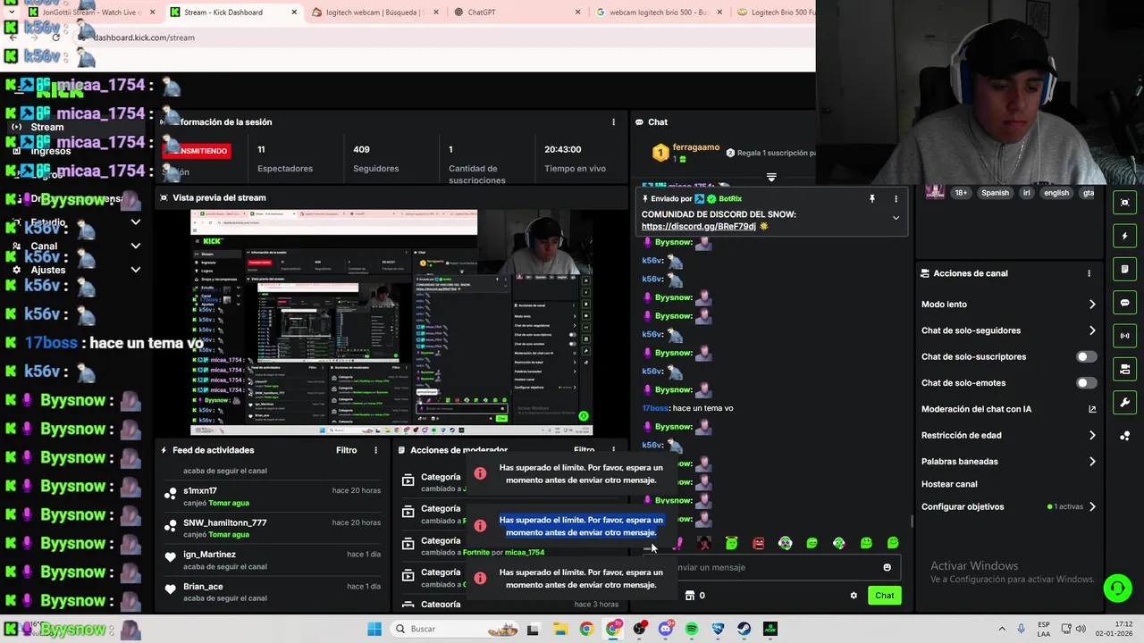Click Filtro in Feed de actividades
Image resolution: width=1144 pixels, height=643 pixels.
(346, 450)
